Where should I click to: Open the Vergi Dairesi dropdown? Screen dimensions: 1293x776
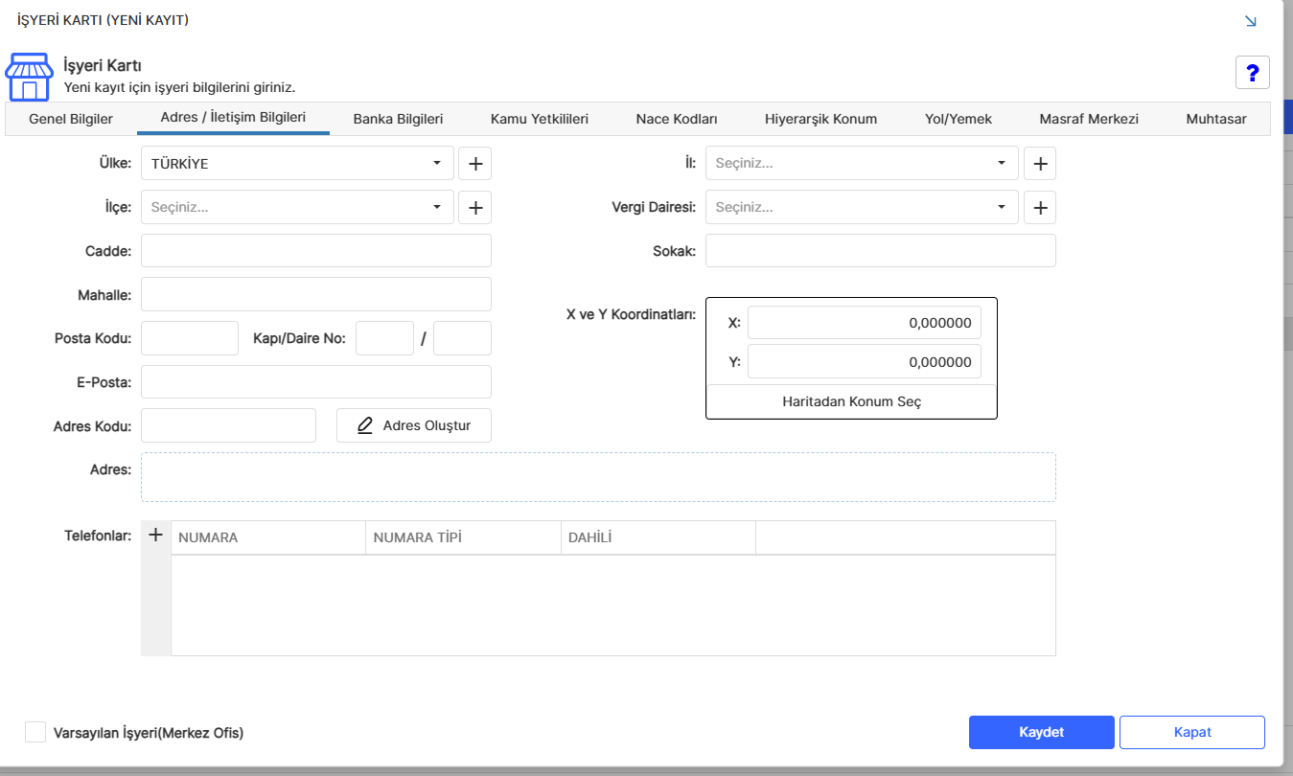[862, 207]
